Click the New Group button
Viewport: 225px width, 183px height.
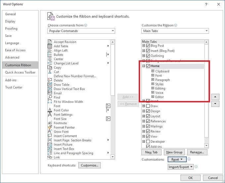tap(174, 152)
